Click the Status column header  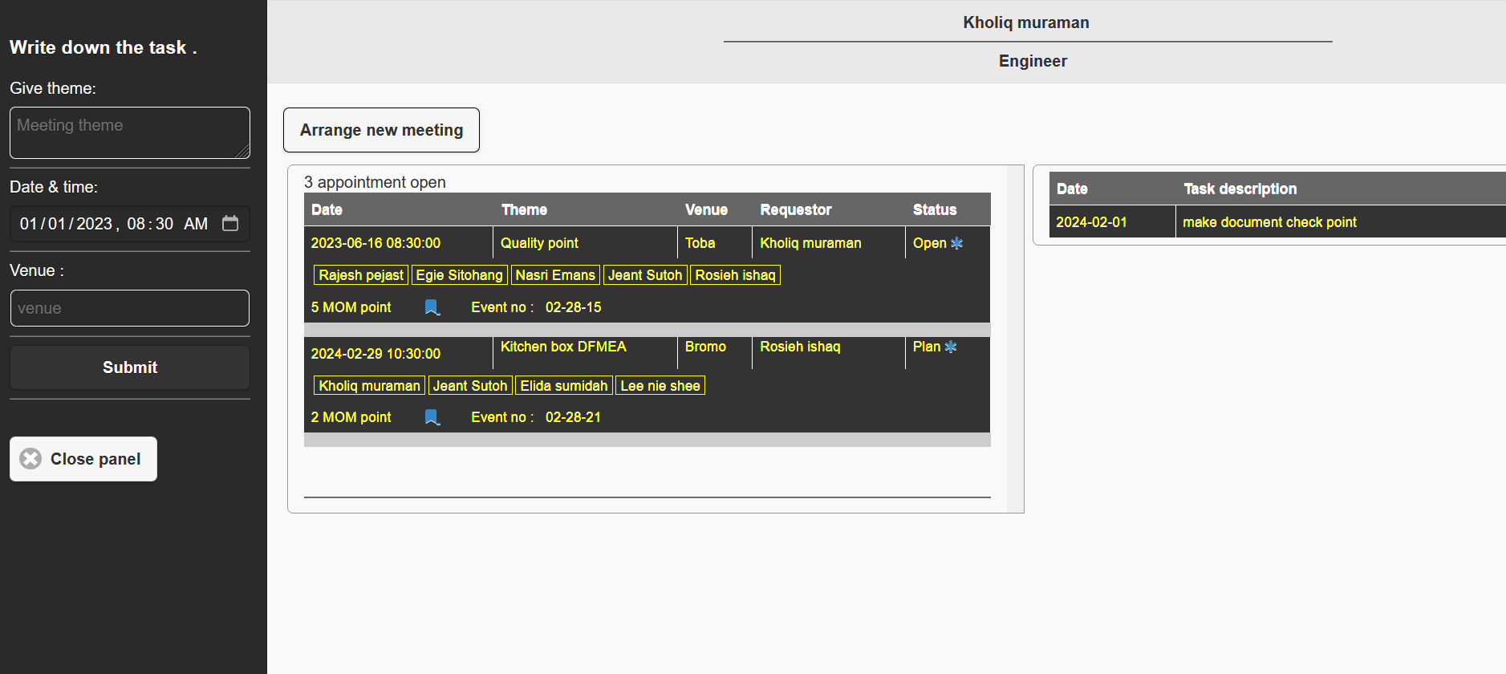[935, 209]
